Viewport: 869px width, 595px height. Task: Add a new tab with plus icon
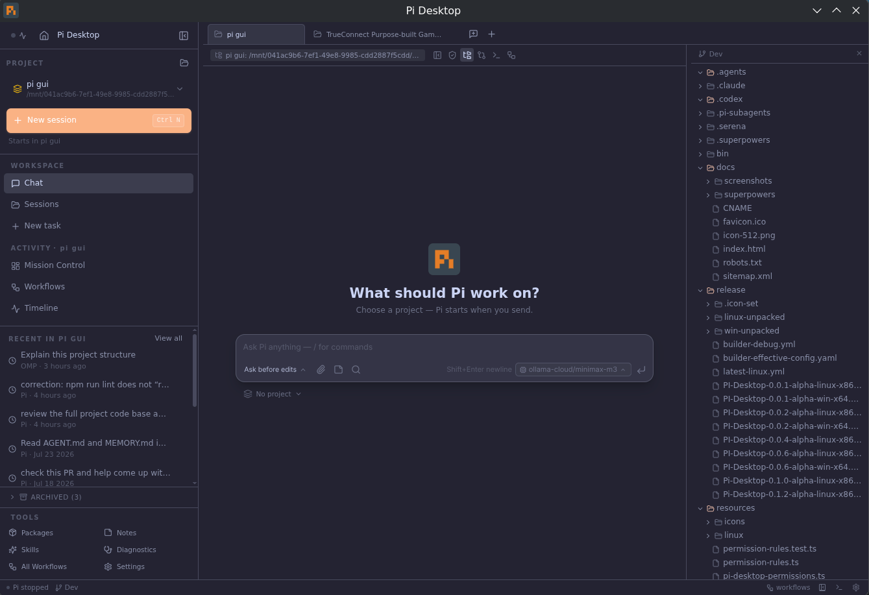(491, 34)
